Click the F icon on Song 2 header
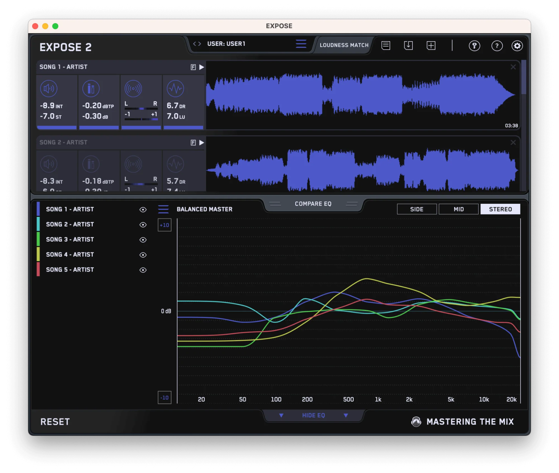Viewport: 559px width, 473px height. point(193,143)
